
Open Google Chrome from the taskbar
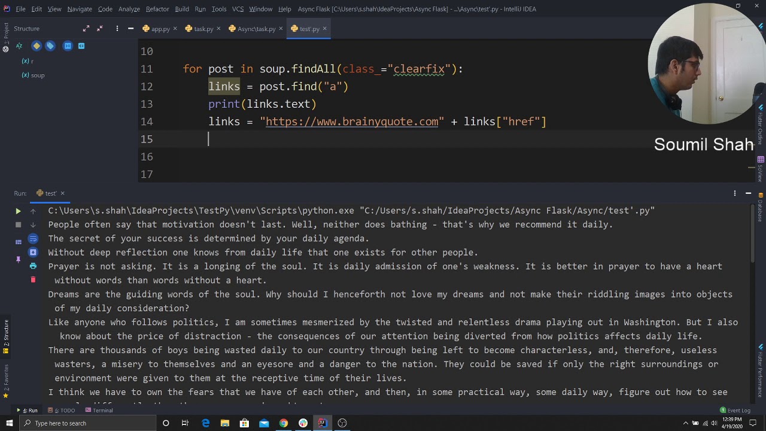click(284, 423)
